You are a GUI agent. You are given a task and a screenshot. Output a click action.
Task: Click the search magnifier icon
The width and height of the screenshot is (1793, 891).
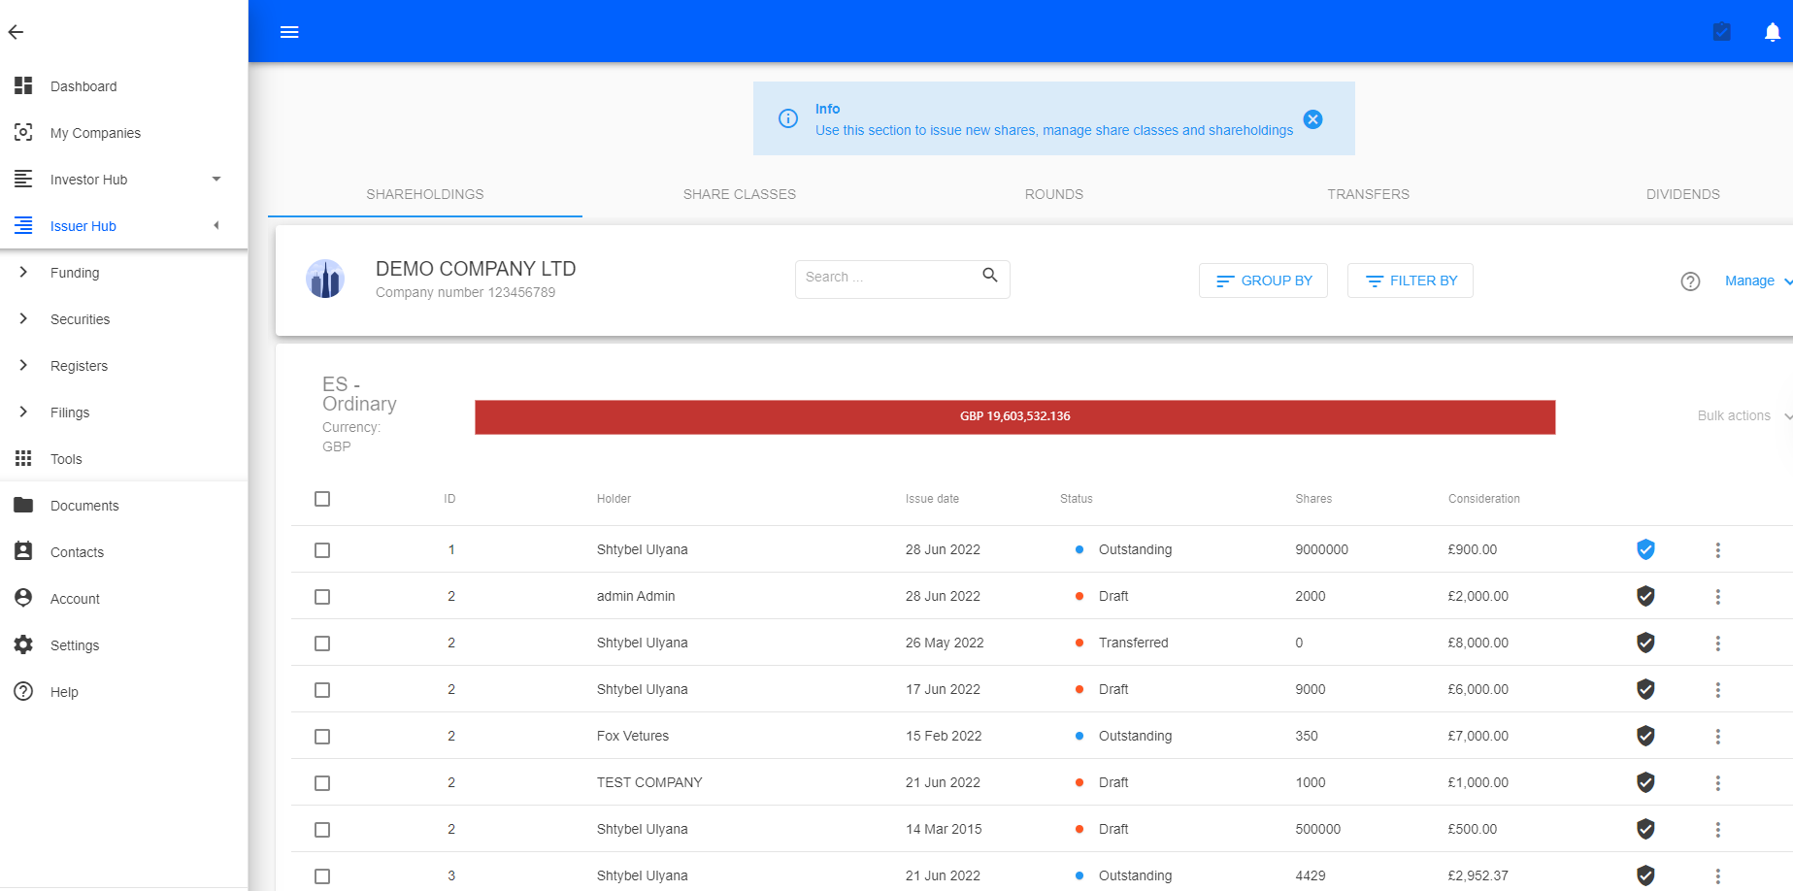(989, 276)
